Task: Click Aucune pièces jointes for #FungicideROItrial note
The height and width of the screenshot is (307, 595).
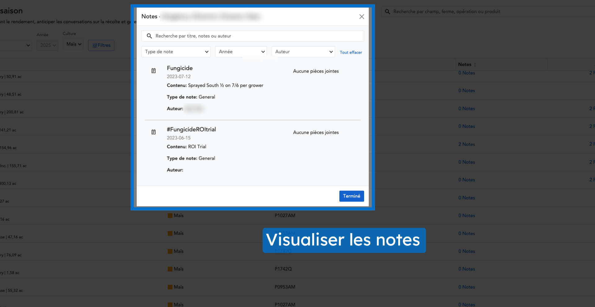Action: 316,132
